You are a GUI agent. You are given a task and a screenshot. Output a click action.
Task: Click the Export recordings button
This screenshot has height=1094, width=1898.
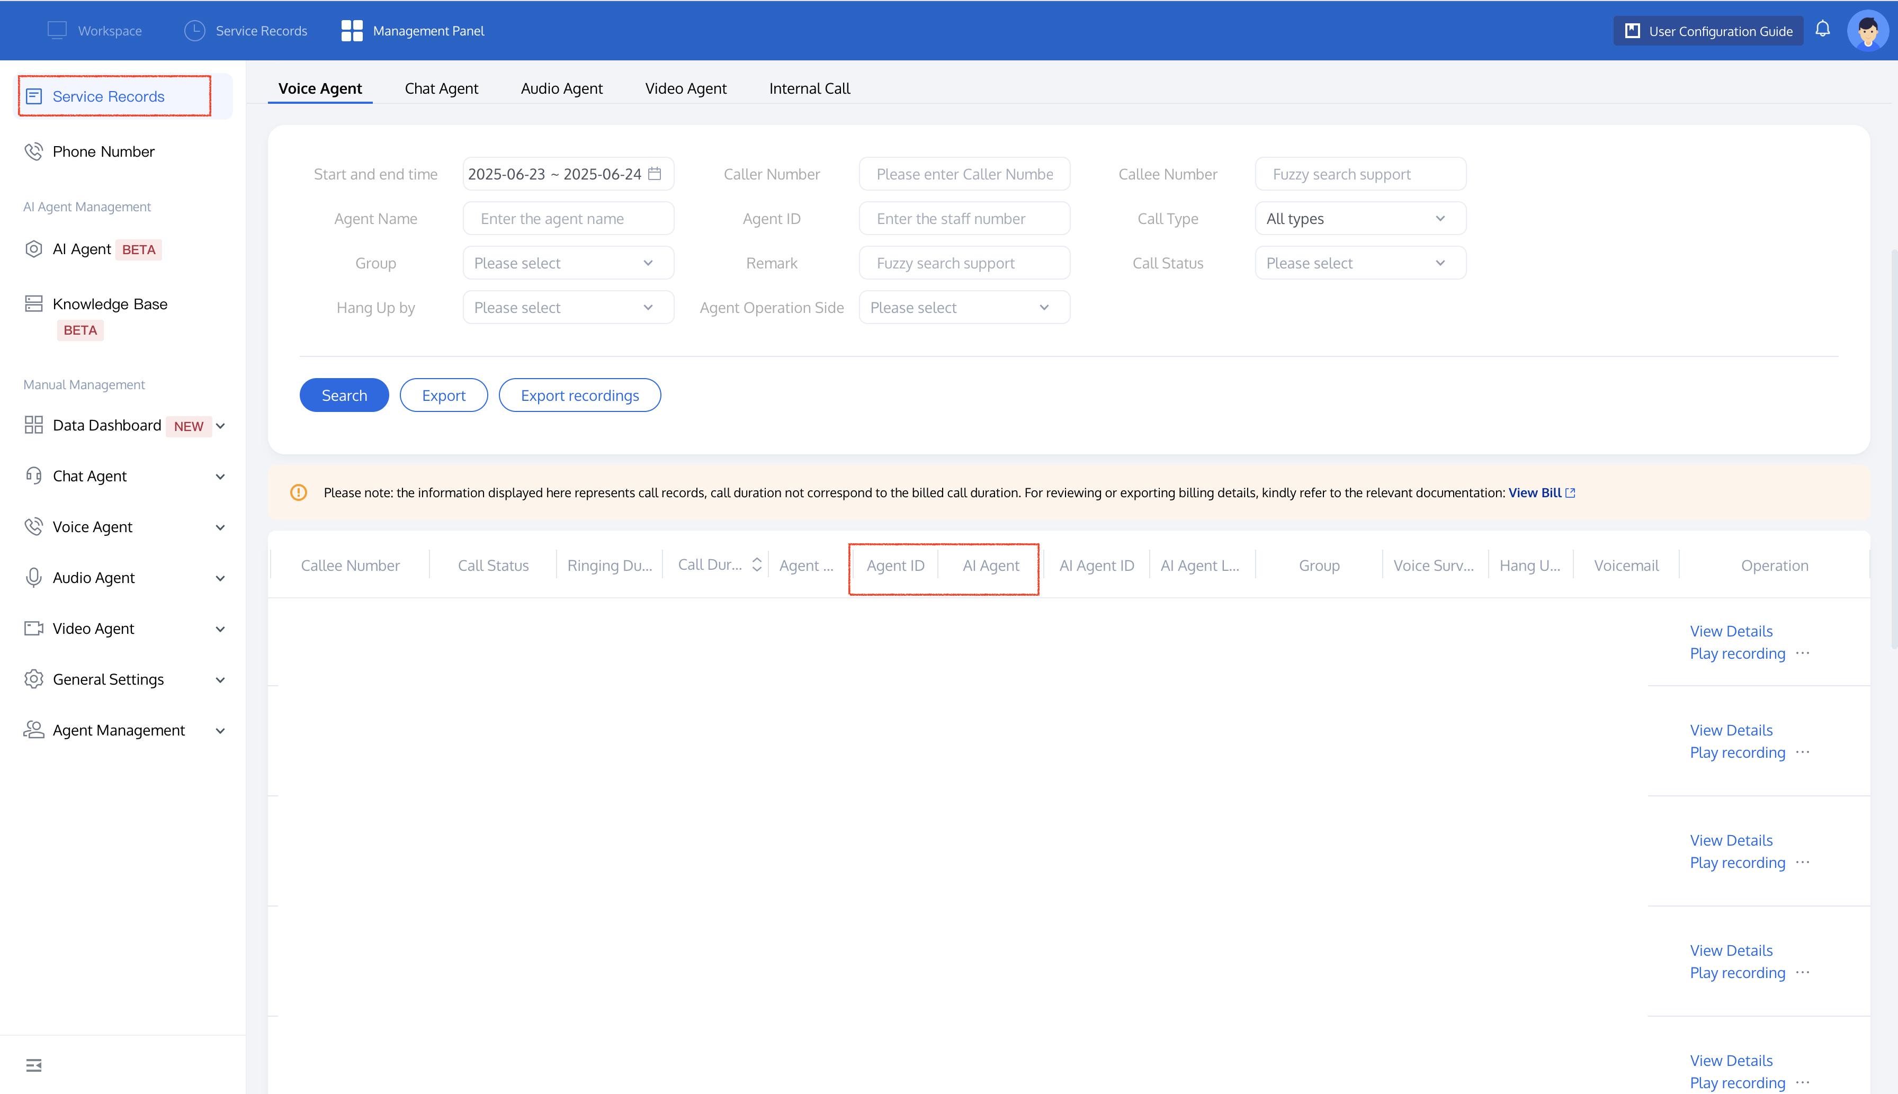coord(579,395)
